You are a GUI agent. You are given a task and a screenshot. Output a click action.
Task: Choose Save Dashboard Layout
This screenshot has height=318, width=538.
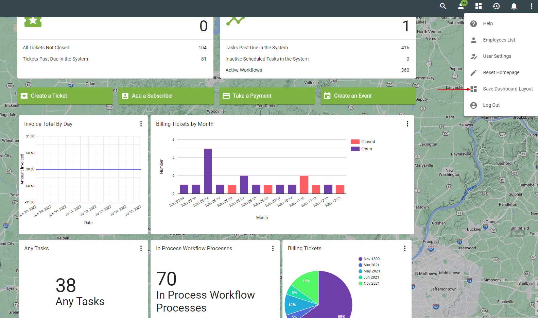point(501,89)
